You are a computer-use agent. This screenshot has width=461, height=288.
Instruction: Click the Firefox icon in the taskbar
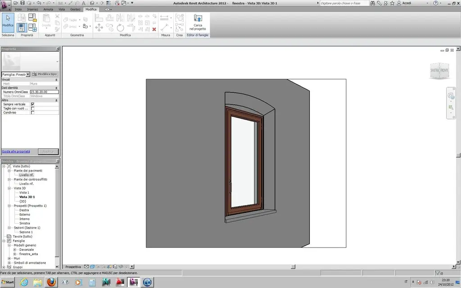coord(51,282)
